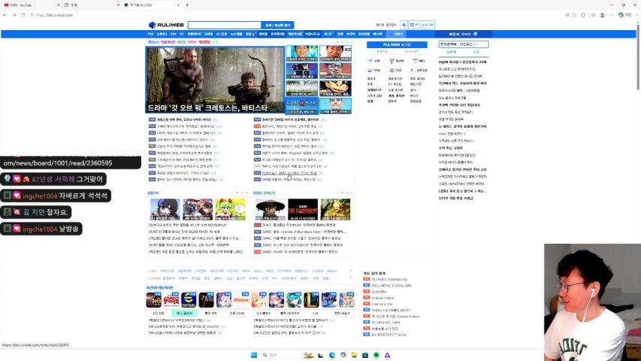Open the browser profile icon
The image size is (641, 361).
pos(602,15)
